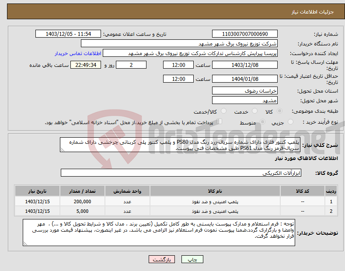Select the متوسط purchase type radio

tap(262, 122)
